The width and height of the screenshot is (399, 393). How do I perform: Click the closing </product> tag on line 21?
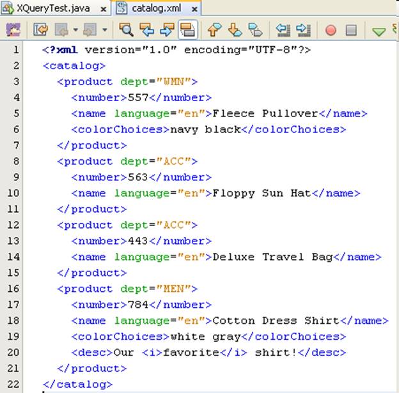(92, 369)
